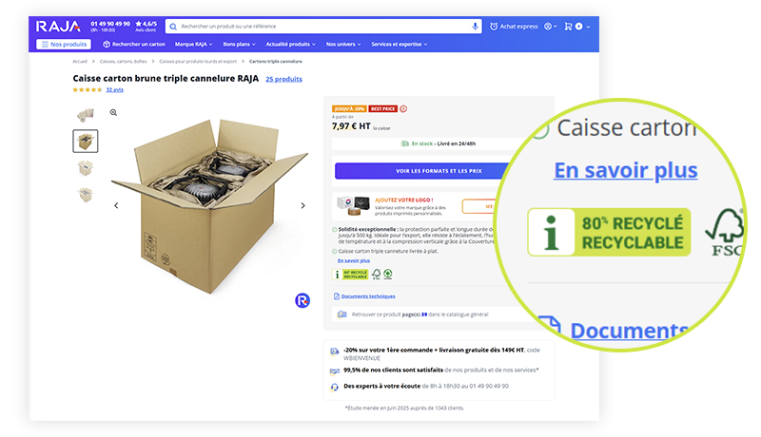Open the small En savoir plus link
This screenshot has width=761, height=437.
point(354,260)
